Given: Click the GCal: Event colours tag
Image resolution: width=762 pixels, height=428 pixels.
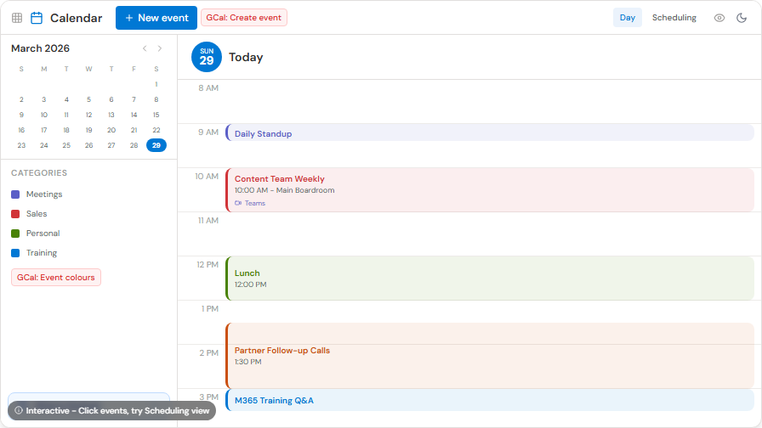Looking at the screenshot, I should (56, 278).
